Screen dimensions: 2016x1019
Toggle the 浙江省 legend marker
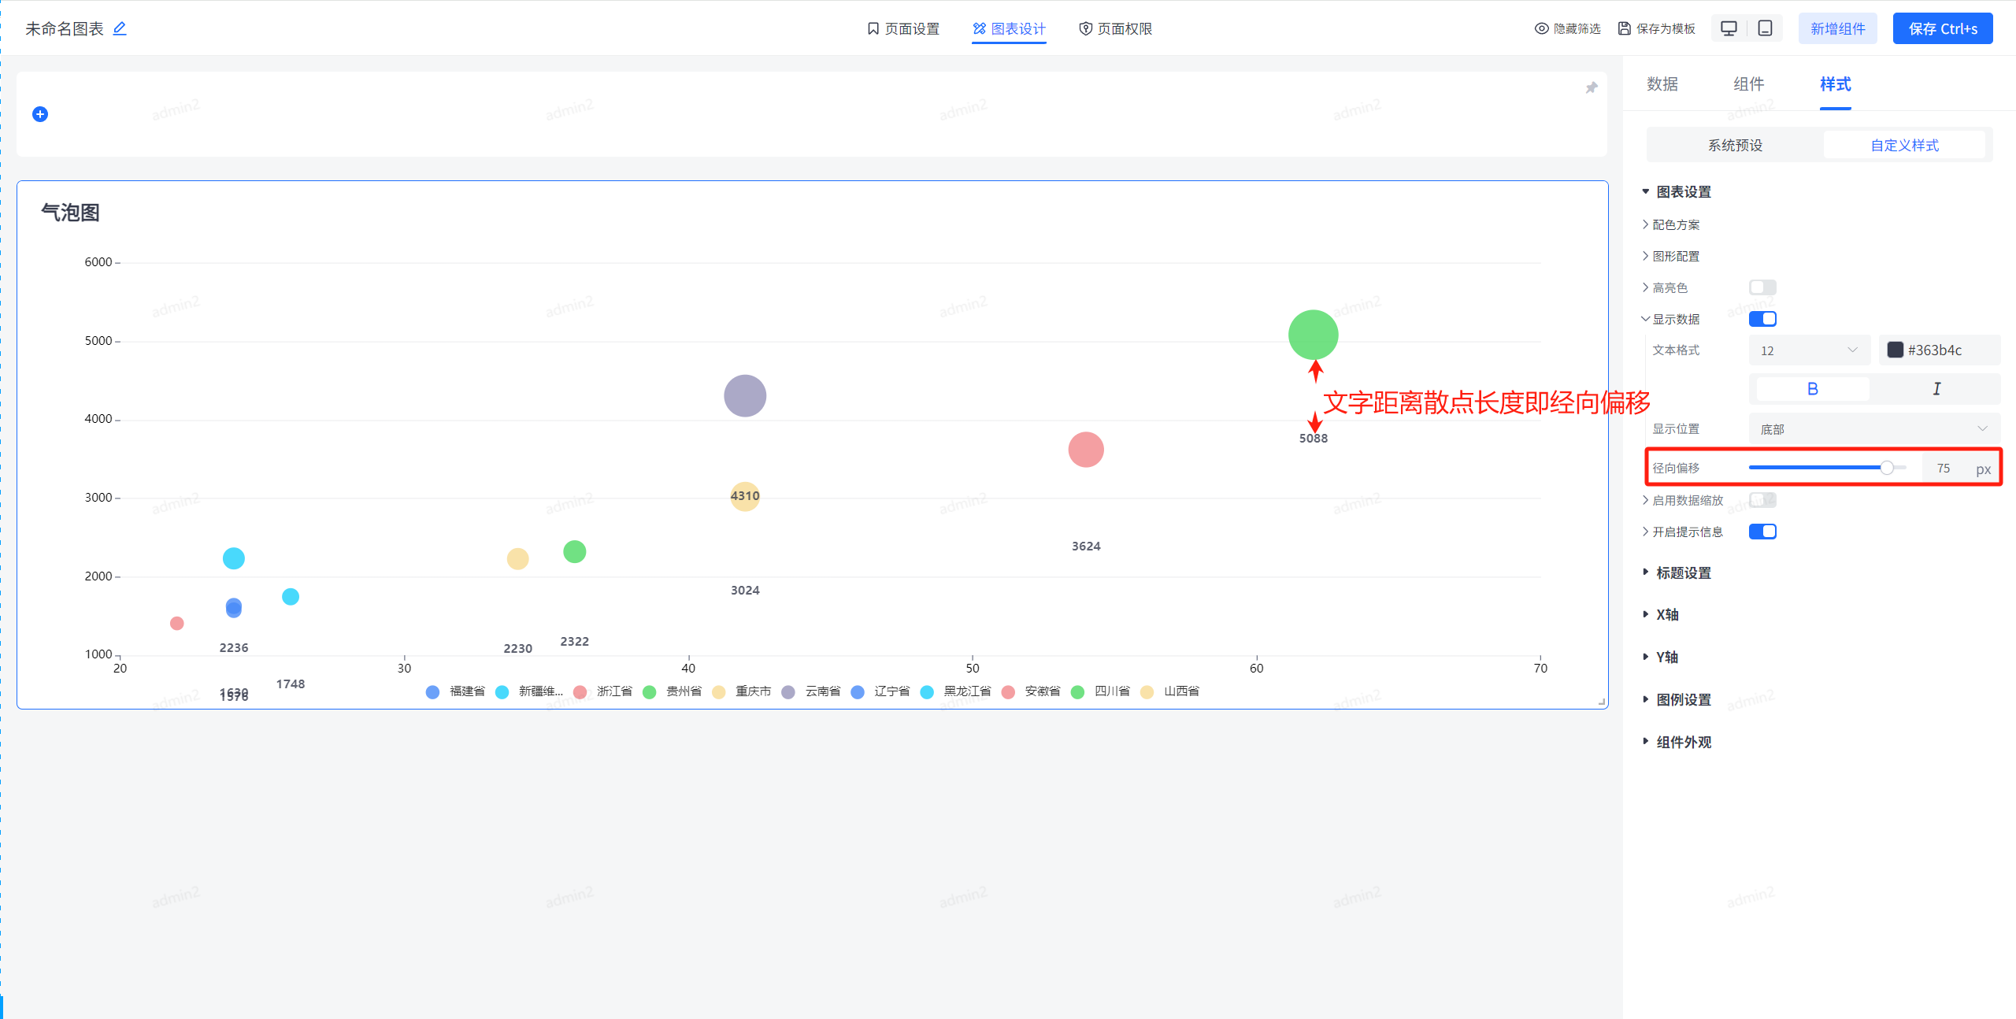(x=580, y=691)
